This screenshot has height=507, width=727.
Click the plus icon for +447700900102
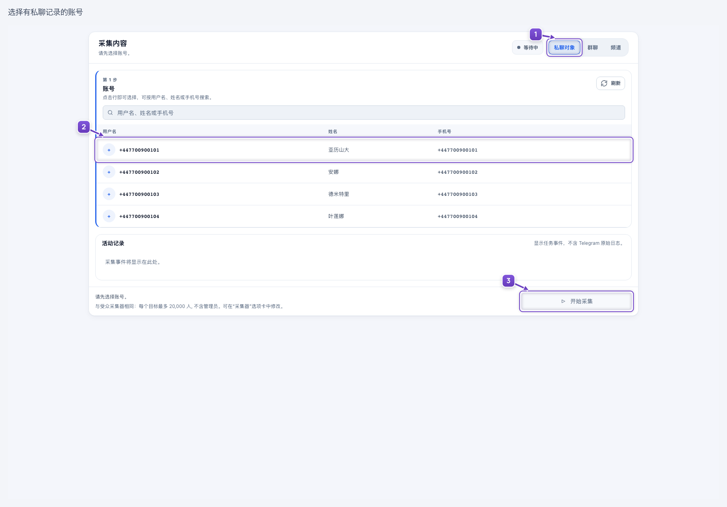109,172
